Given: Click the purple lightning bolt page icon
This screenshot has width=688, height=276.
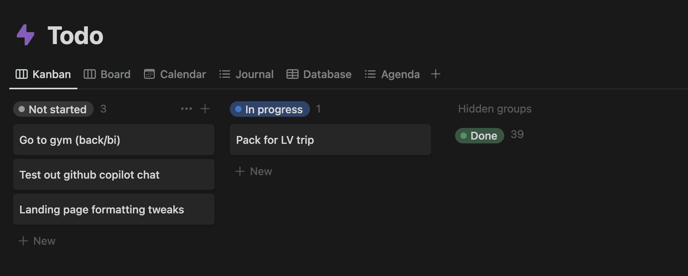Looking at the screenshot, I should (x=26, y=35).
